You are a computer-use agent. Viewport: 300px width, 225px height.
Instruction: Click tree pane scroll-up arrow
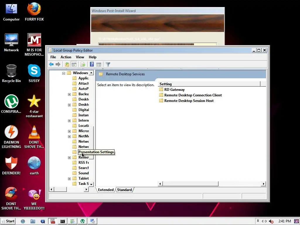(x=91, y=73)
